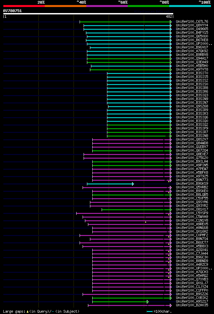Click the cyan '=100char.' scale legend

(159, 312)
